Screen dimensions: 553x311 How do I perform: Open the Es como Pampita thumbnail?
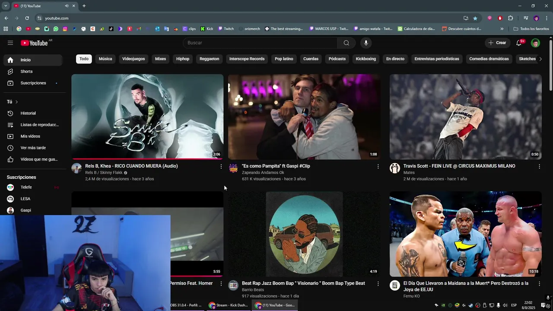click(x=304, y=117)
